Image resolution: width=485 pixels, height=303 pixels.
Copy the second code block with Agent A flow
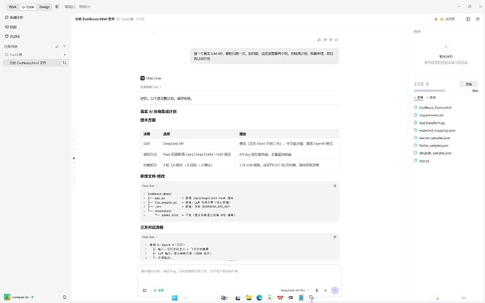334,237
